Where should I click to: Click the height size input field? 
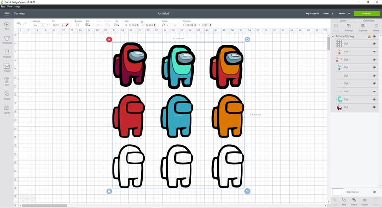pos(150,25)
